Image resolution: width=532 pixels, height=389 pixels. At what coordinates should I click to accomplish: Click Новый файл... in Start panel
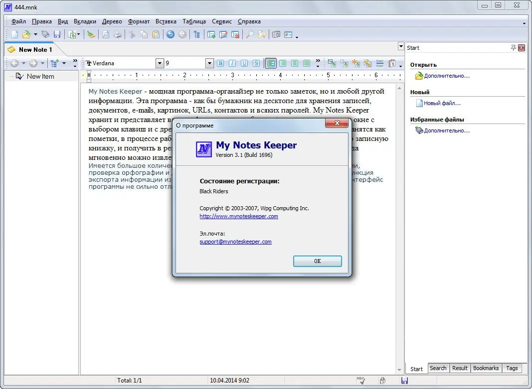point(442,103)
